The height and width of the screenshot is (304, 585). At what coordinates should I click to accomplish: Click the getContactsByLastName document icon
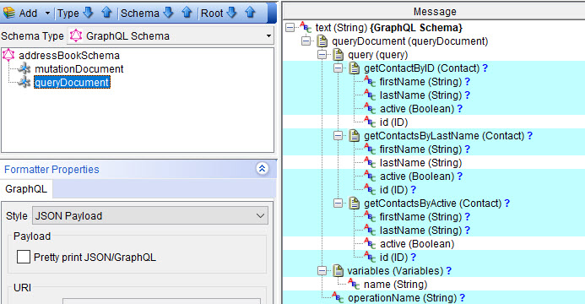pos(354,135)
